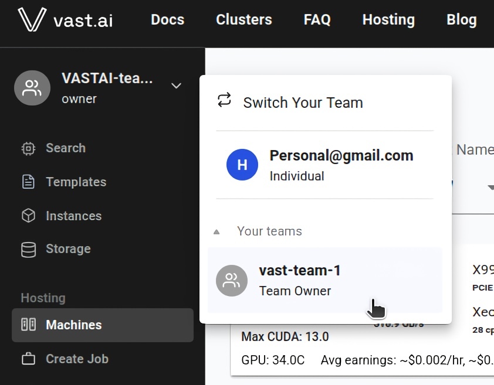Click the switch arrows icon
This screenshot has width=494, height=385.
[x=224, y=100]
